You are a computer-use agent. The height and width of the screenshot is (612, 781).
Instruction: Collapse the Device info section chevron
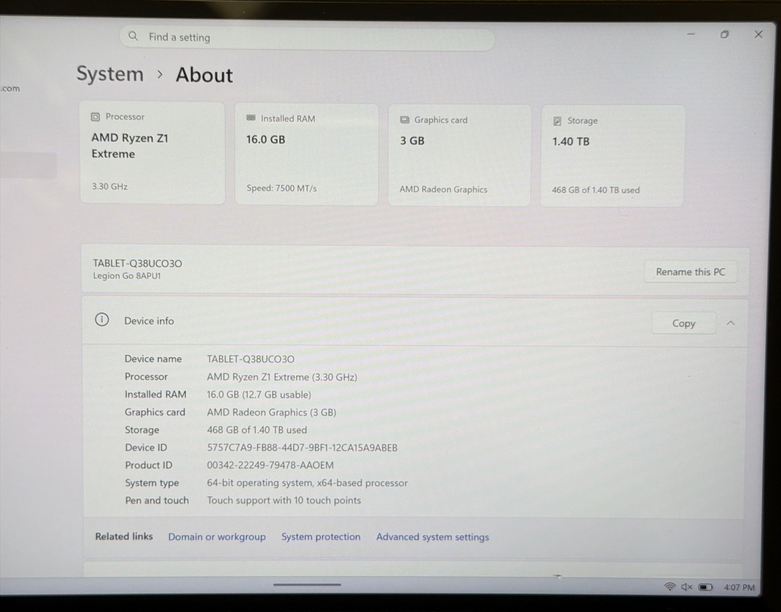point(730,323)
